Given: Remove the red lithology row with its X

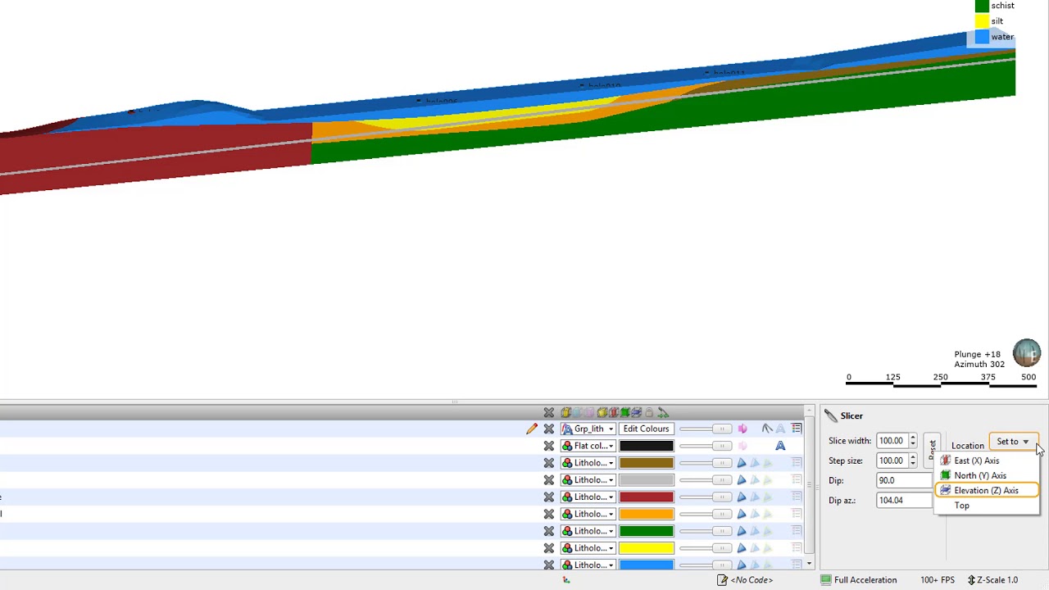Looking at the screenshot, I should click(x=549, y=497).
